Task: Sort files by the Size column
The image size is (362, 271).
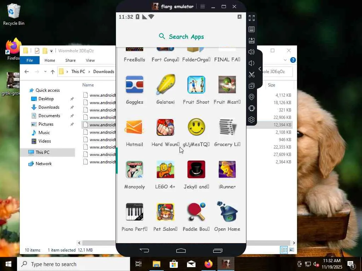Action: click(x=271, y=85)
